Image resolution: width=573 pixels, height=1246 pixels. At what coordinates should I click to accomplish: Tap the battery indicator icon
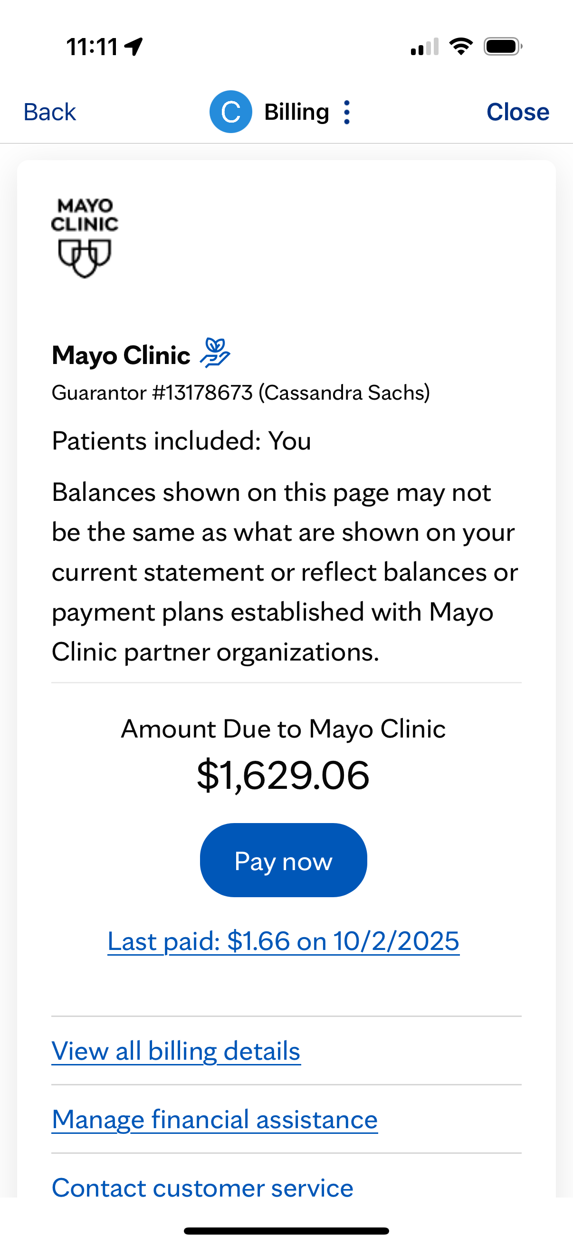pos(503,47)
